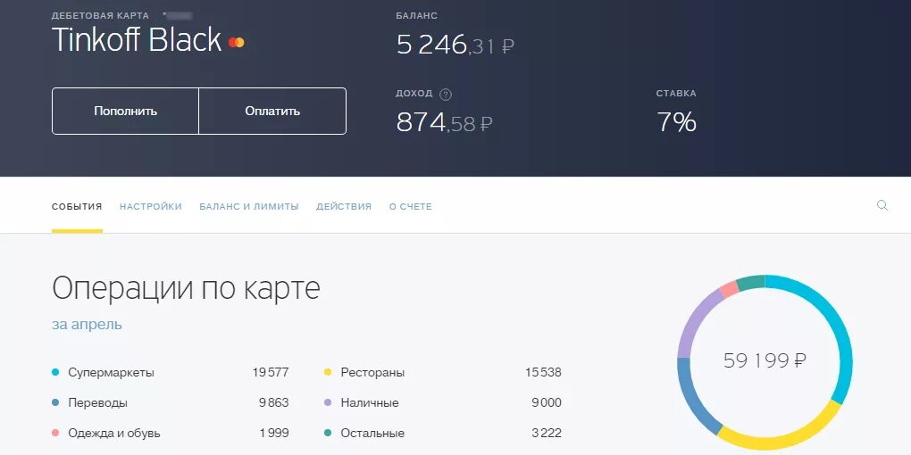Select the Наличные category row

click(443, 402)
